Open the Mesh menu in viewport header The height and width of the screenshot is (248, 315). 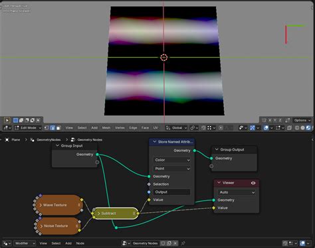point(106,128)
